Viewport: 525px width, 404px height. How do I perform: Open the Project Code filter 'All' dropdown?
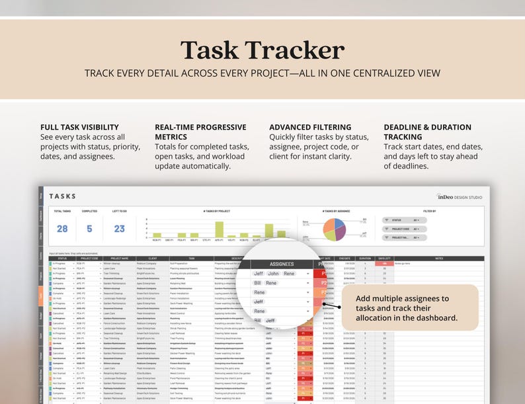pos(416,229)
